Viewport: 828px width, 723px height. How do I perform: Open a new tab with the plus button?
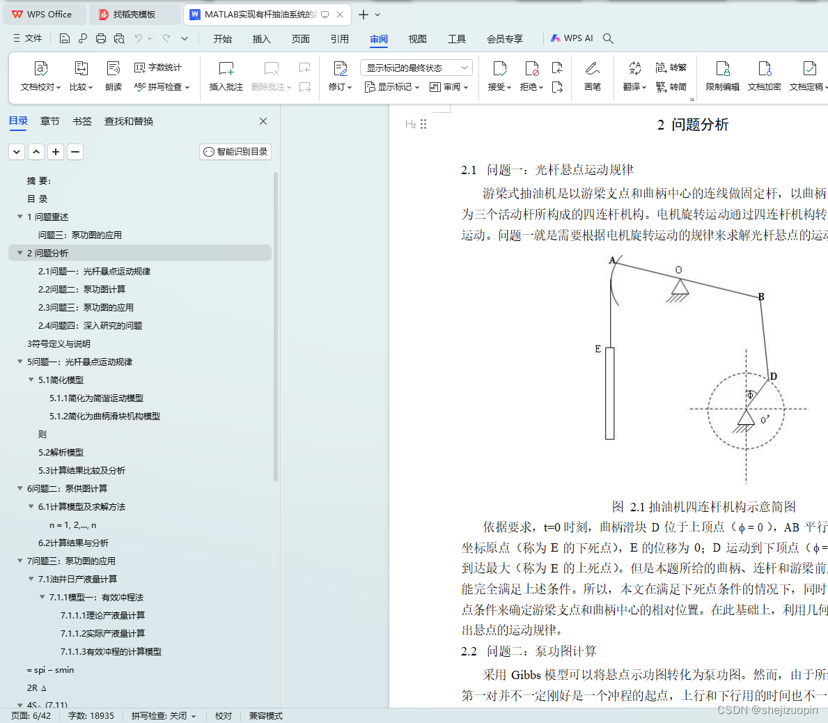pyautogui.click(x=364, y=15)
